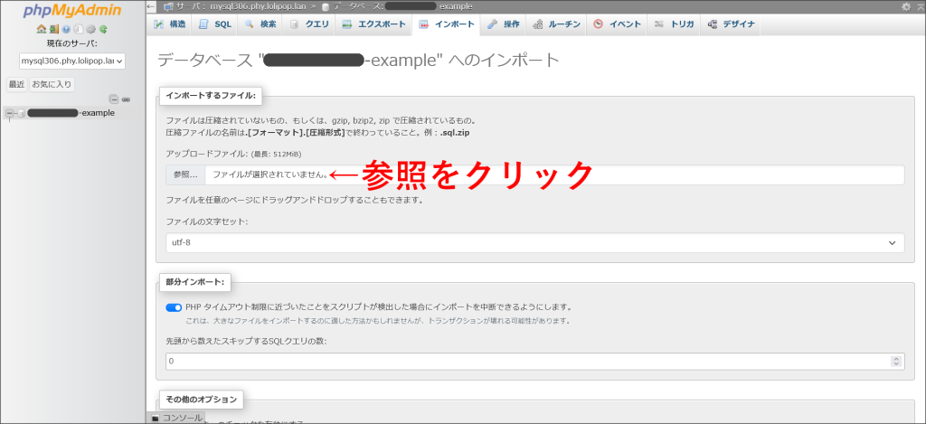Open the コンソール (Console) bar

coord(176,418)
